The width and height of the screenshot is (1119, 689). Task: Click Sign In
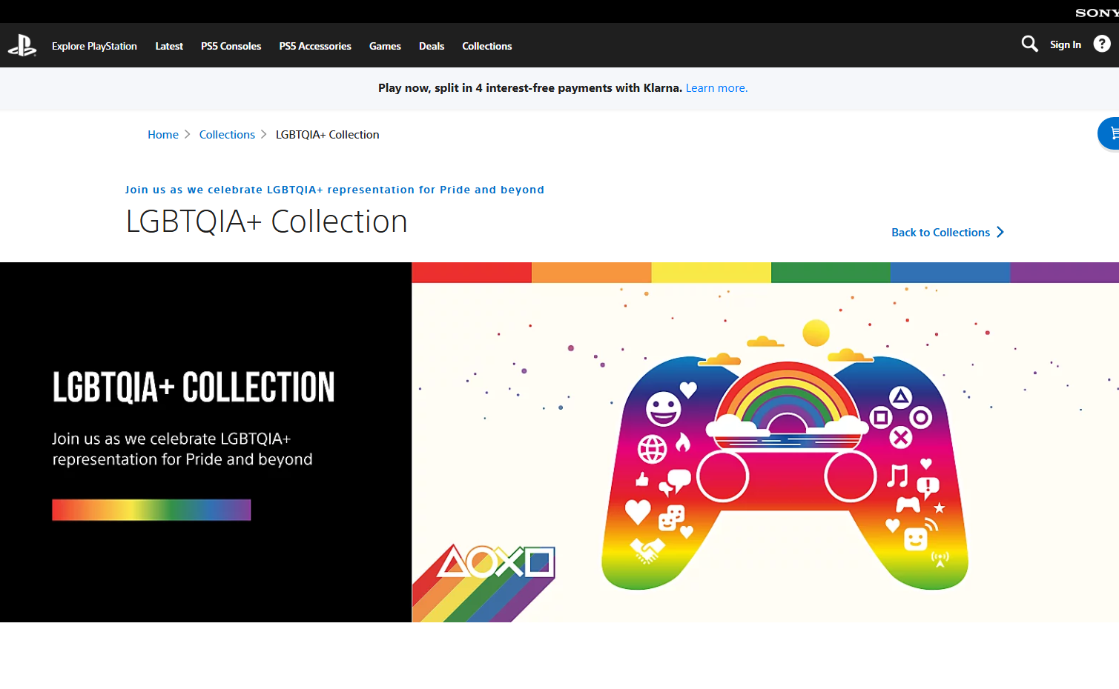(1066, 44)
